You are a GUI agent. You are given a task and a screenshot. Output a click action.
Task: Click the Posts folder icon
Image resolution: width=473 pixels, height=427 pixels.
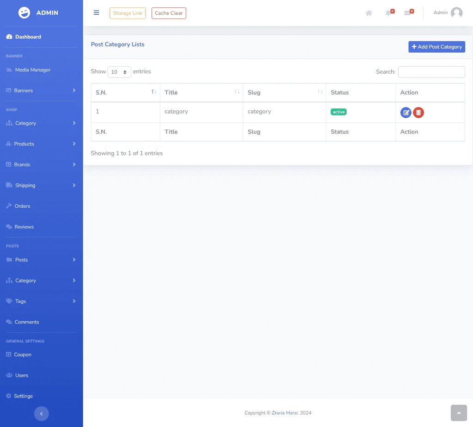pyautogui.click(x=9, y=259)
